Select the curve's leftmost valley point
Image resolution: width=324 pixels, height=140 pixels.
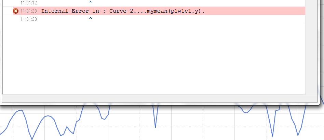click(x=32, y=139)
